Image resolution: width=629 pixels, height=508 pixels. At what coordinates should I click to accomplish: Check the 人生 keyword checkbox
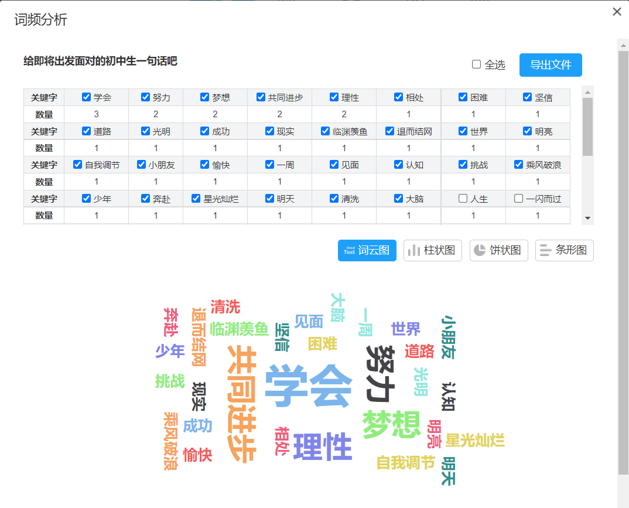click(463, 199)
